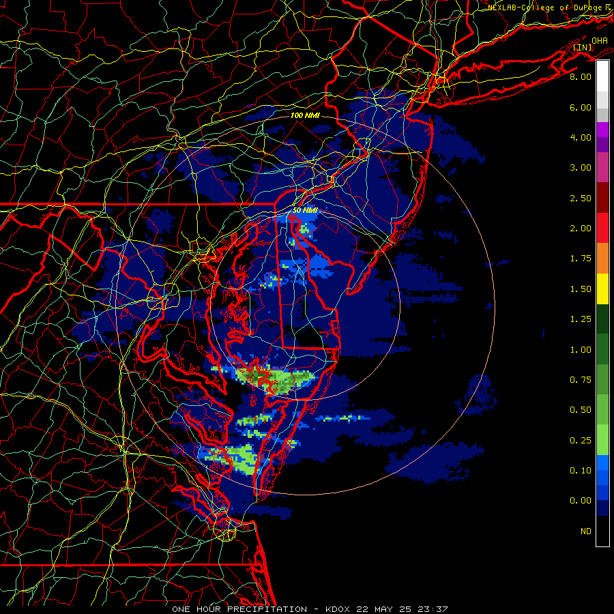Click the magenta swatch near 4.00
The image size is (614, 614).
click(x=602, y=130)
